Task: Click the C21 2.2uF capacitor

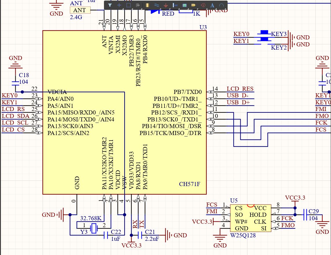Action: [x=140, y=235]
